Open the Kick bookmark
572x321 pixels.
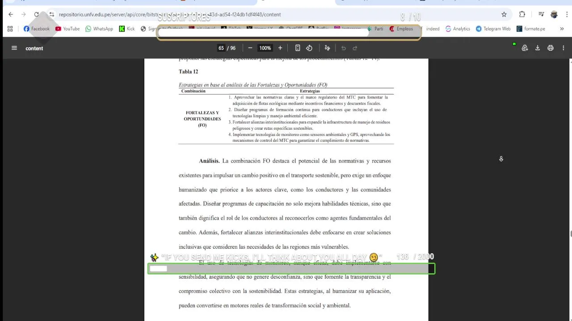coord(127,29)
